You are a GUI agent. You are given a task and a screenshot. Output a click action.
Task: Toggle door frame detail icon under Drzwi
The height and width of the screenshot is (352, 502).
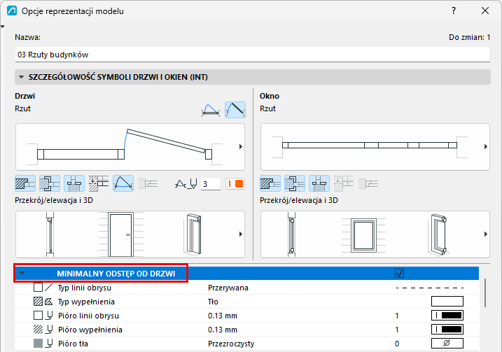pos(50,183)
